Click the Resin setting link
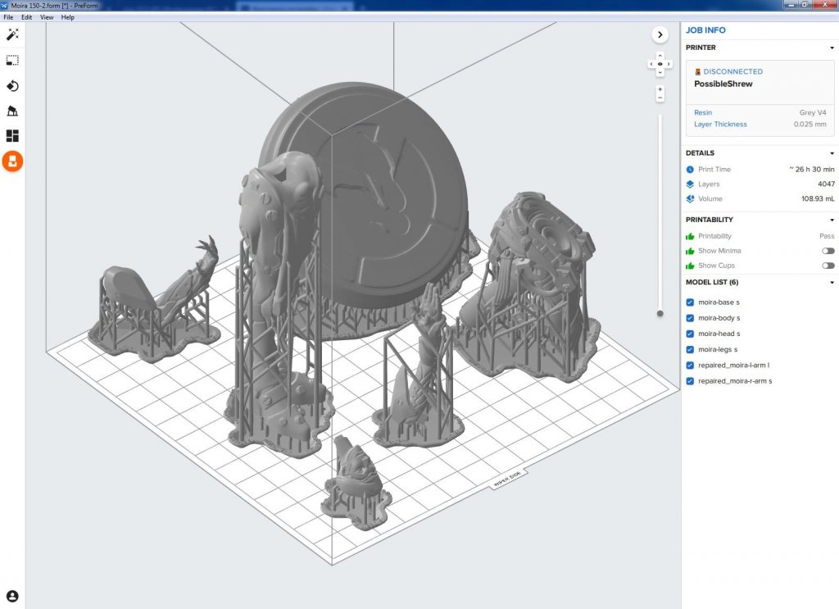This screenshot has height=609, width=839. click(703, 112)
